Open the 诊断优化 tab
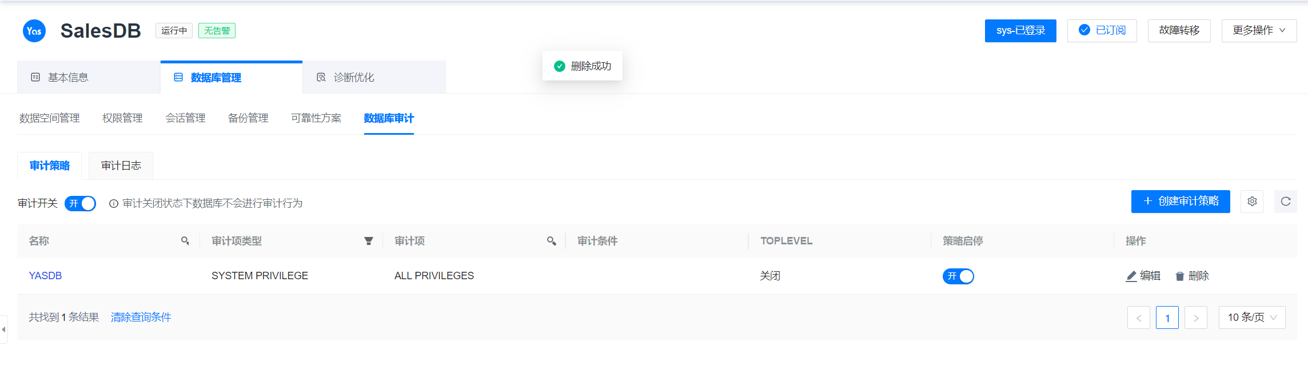The width and height of the screenshot is (1308, 374). (x=353, y=78)
